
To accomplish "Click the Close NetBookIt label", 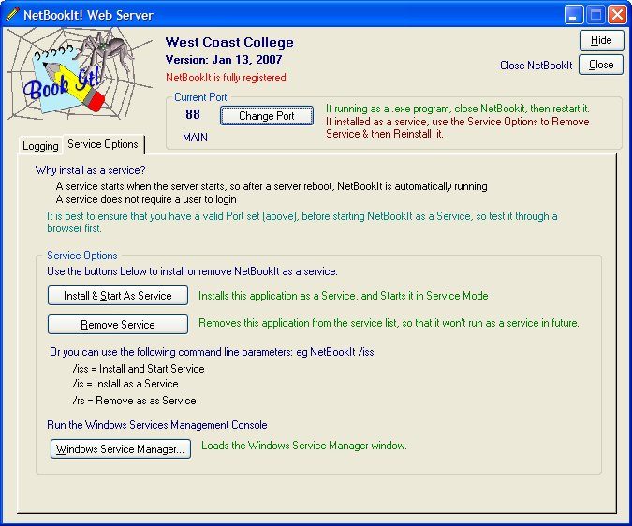I will click(536, 66).
